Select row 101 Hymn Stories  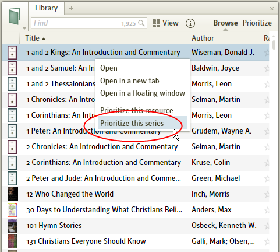point(135,226)
